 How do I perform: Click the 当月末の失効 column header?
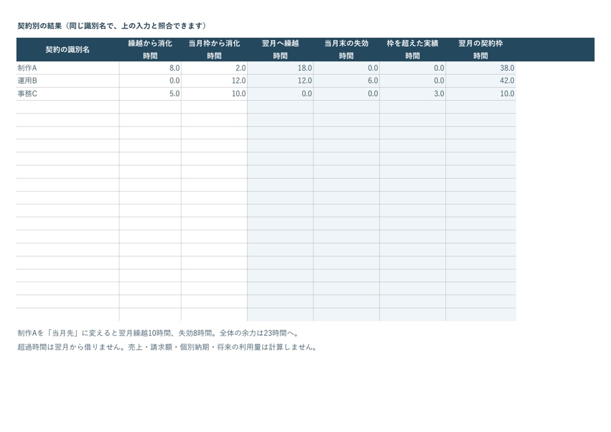347,50
